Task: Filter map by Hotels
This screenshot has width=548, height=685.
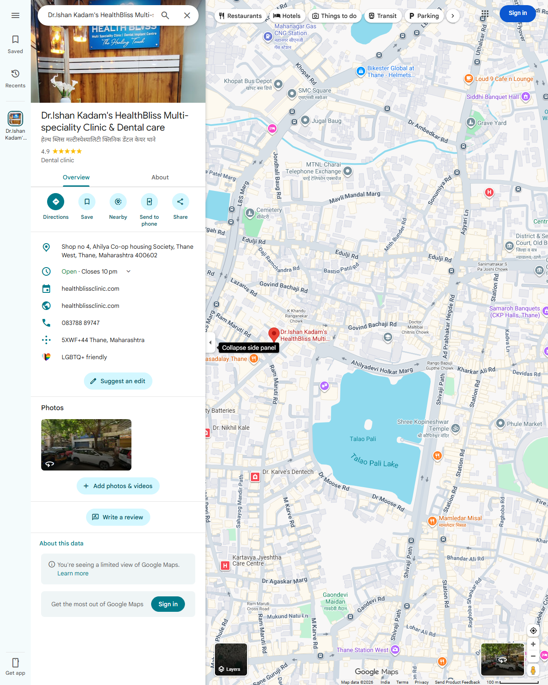Action: 287,16
